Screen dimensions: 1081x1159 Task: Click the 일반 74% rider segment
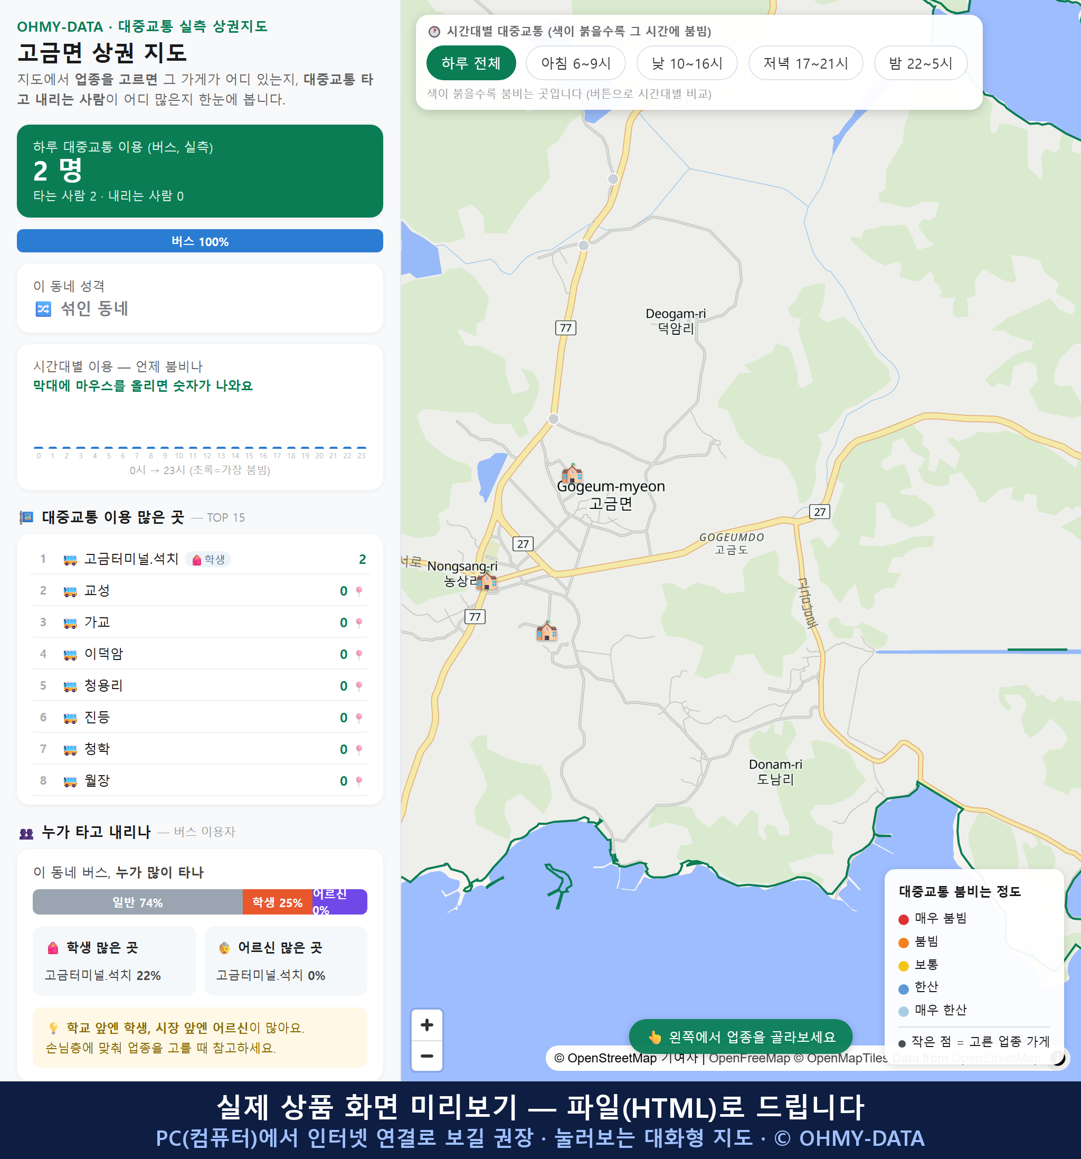click(138, 902)
